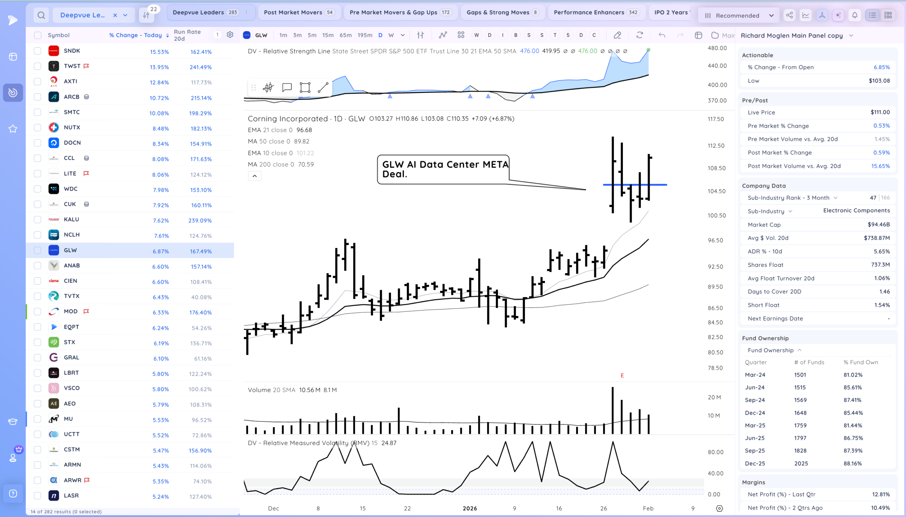Tick the checkbox next to GLW
906x517 pixels.
click(37, 250)
